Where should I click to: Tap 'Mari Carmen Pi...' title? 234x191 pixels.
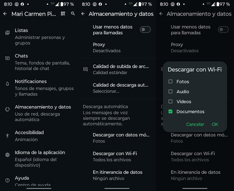(34, 14)
